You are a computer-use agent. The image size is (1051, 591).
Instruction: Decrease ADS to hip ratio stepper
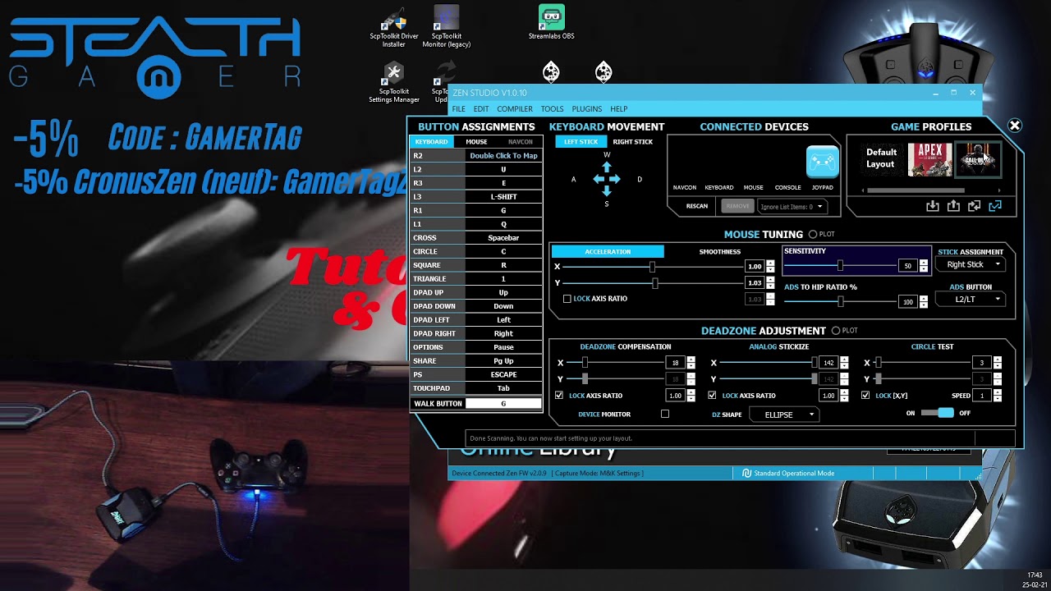924,305
